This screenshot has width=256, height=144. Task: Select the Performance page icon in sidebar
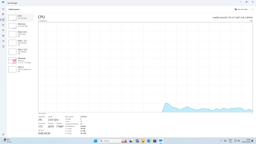[3, 20]
